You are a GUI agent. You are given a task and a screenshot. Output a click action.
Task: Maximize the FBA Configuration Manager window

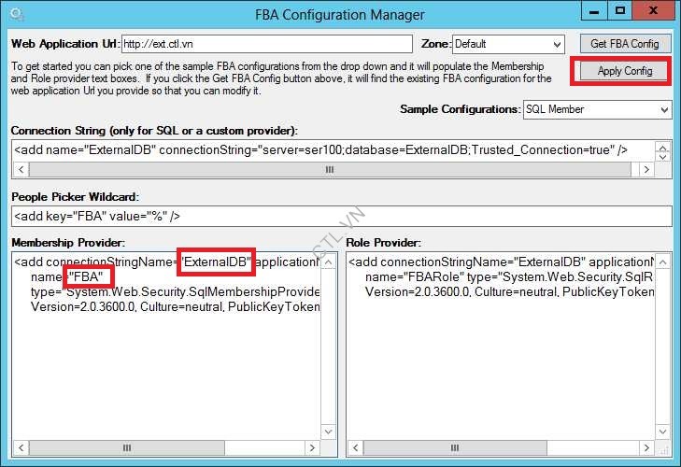(620, 12)
